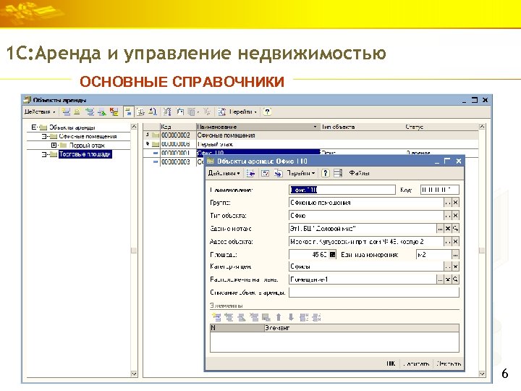Open the Единица измерения selection button

(456, 255)
